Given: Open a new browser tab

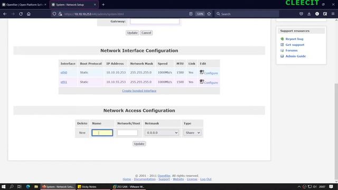Looking at the screenshot, I should pos(104,5).
